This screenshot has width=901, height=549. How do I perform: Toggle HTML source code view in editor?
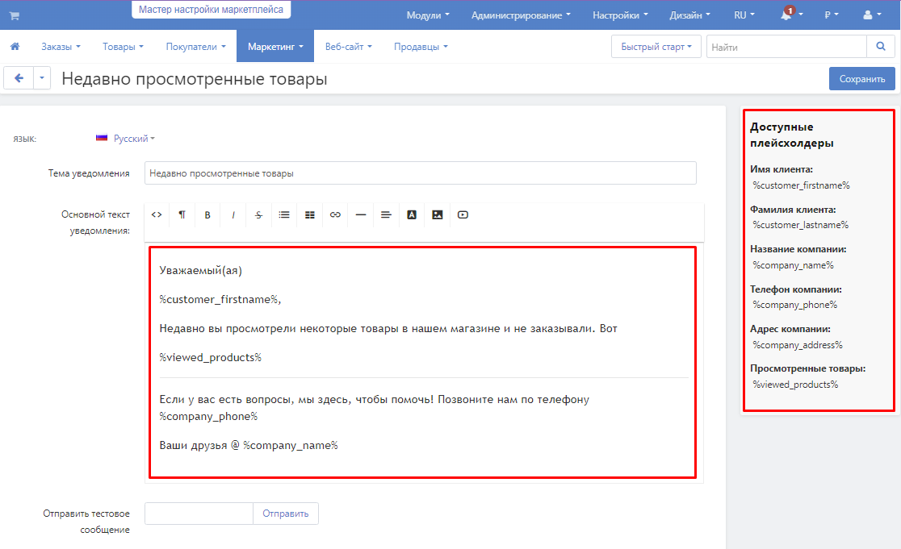(157, 215)
